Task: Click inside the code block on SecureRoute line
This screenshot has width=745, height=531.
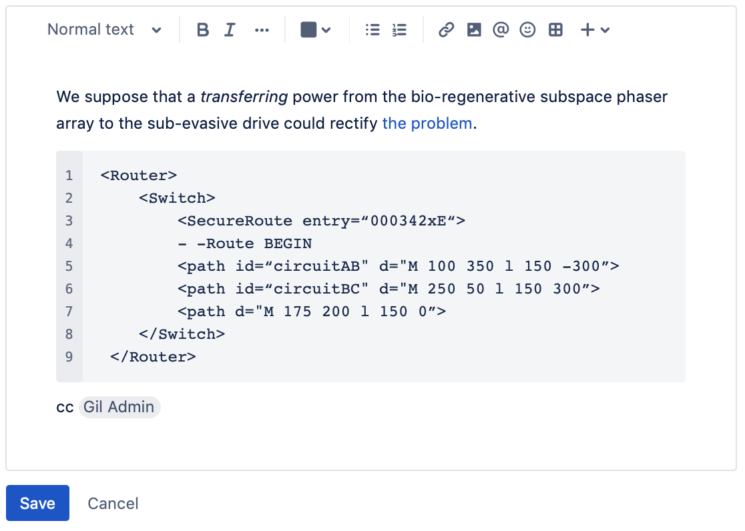Action: [321, 221]
